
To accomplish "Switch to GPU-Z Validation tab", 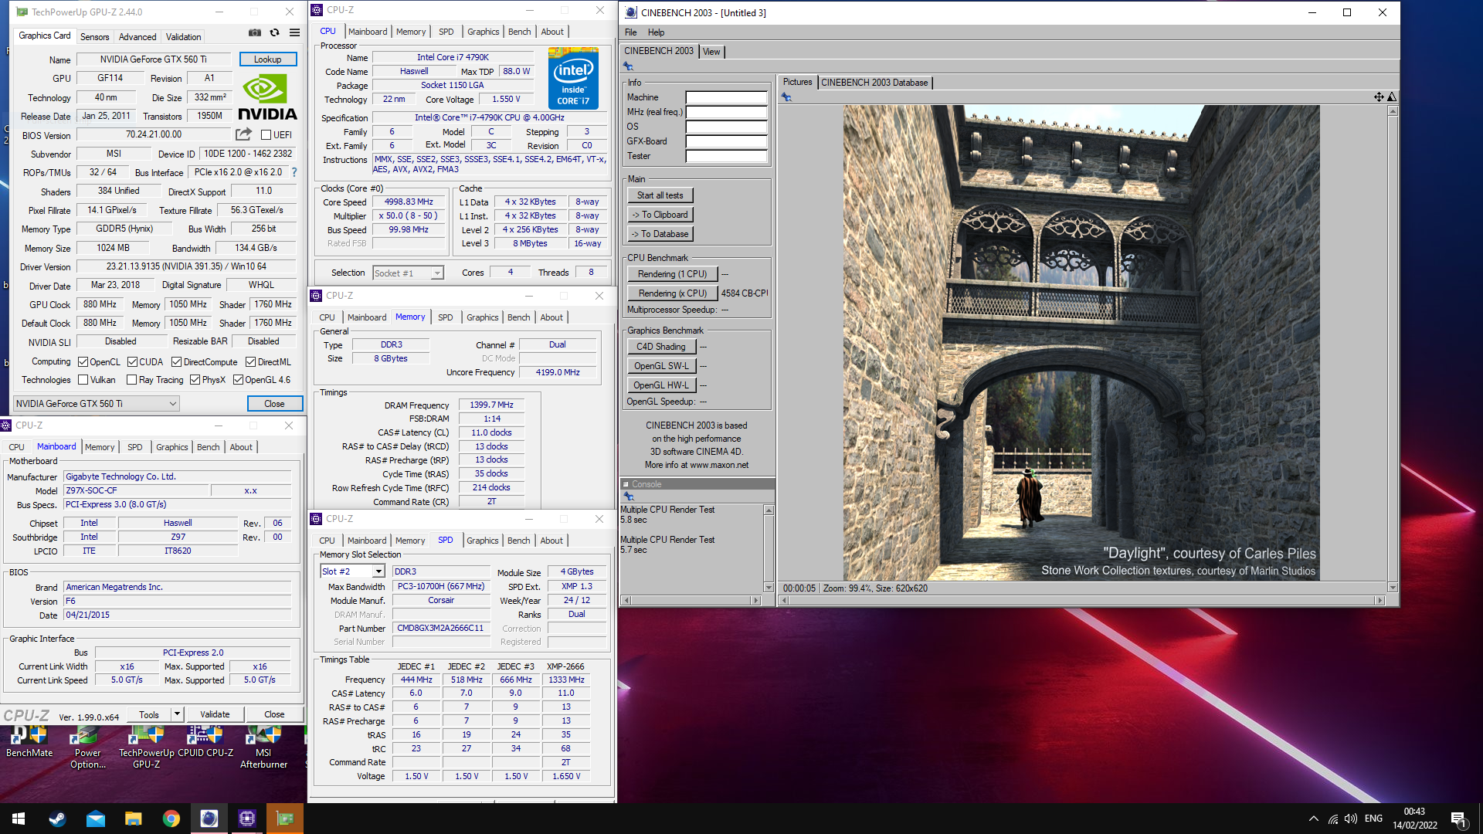I will 183,37.
